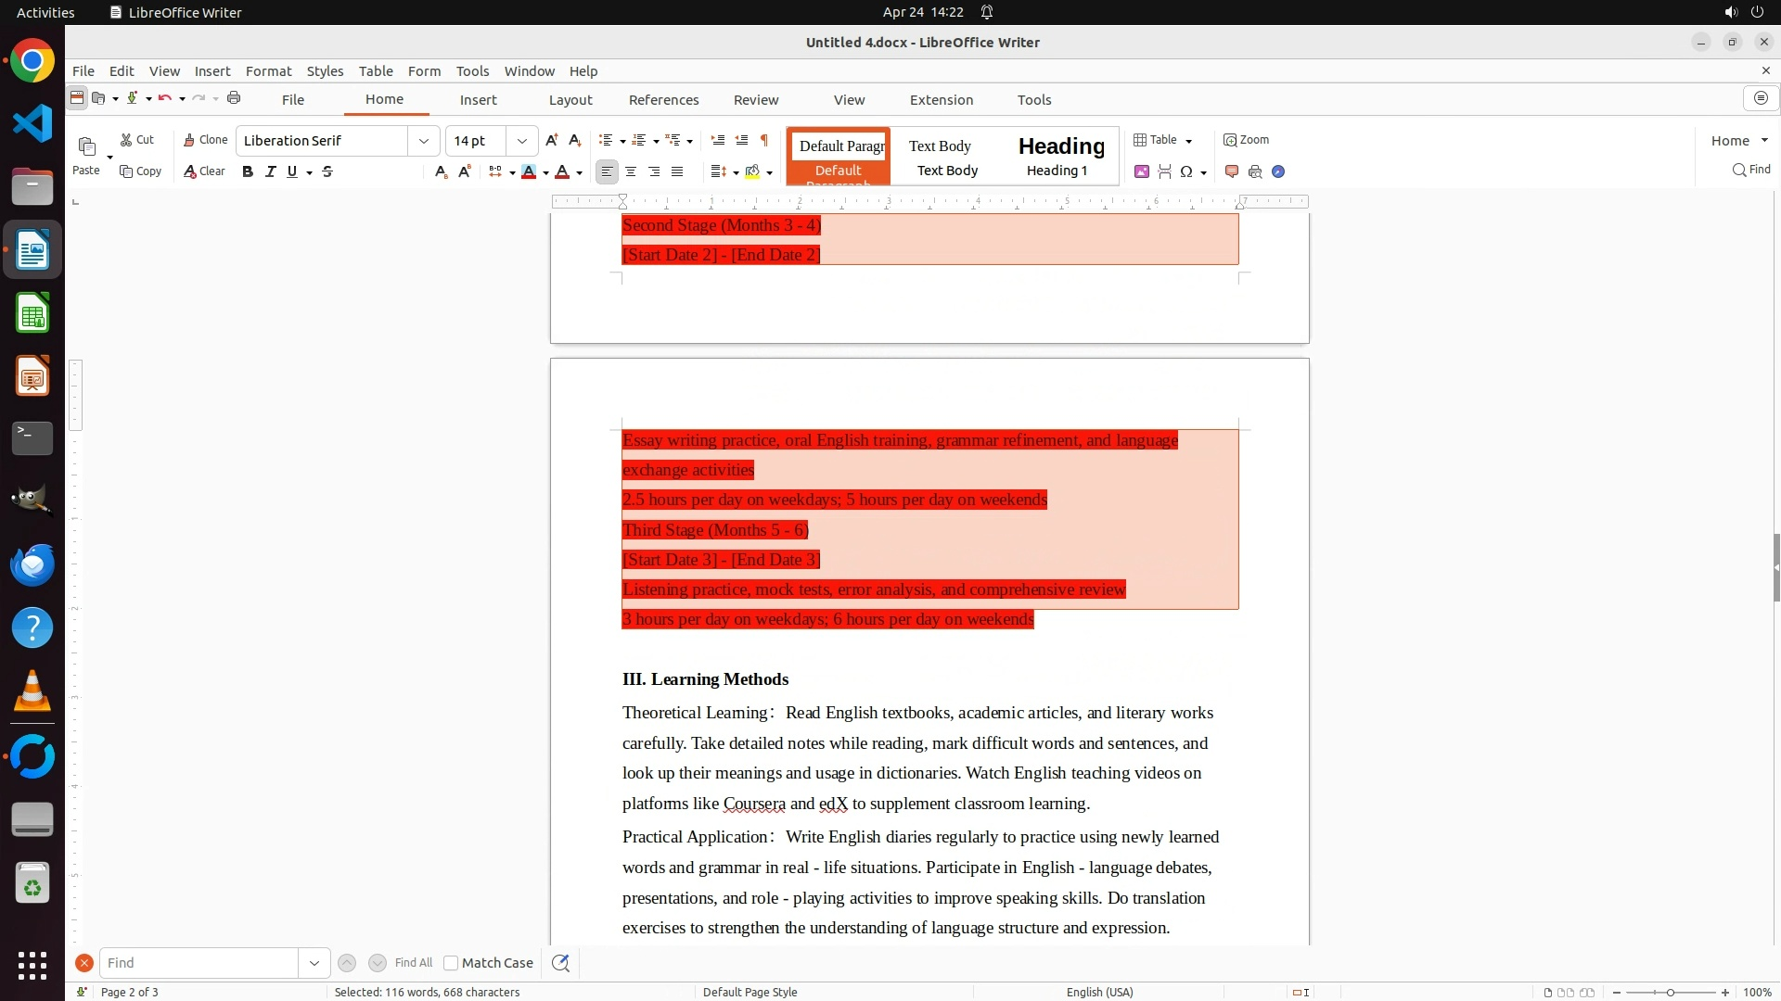
Task: Apply italic formatting
Action: (270, 171)
